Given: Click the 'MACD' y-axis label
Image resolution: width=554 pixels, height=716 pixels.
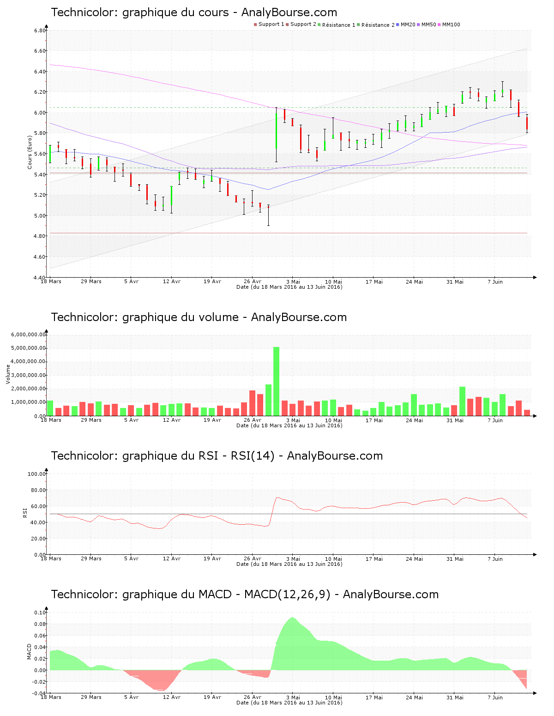Looking at the screenshot, I should tap(30, 651).
